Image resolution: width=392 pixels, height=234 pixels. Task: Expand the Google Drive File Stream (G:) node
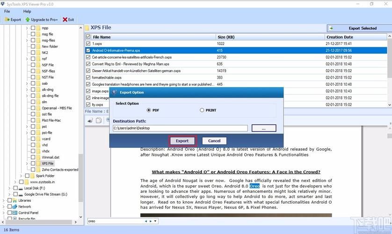(x=9, y=194)
